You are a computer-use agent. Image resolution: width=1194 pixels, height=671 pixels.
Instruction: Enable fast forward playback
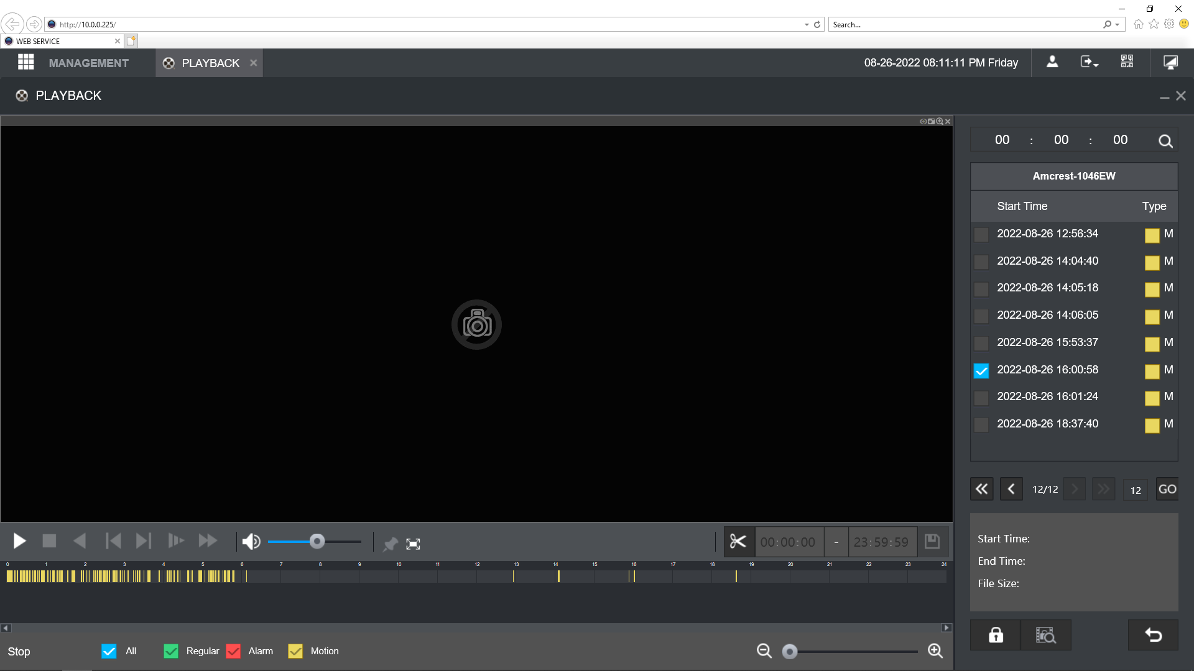pyautogui.click(x=208, y=542)
